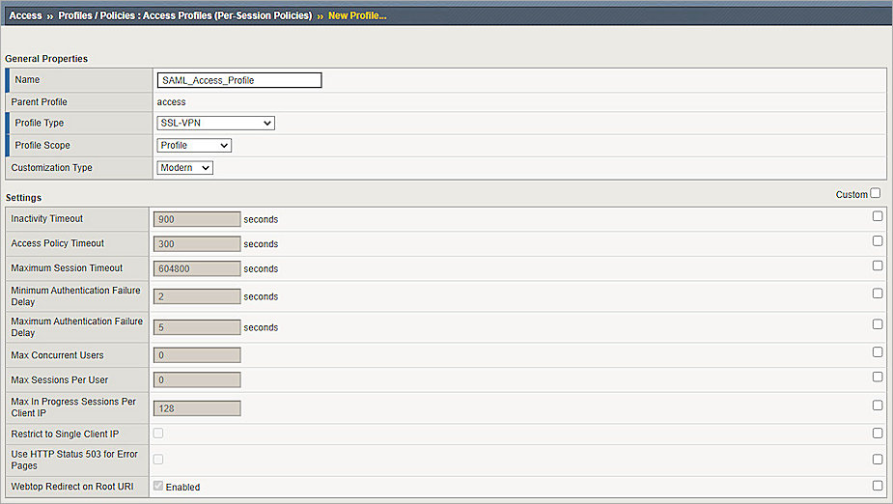The width and height of the screenshot is (893, 504).
Task: Click the Settings section heading
Action: click(23, 198)
